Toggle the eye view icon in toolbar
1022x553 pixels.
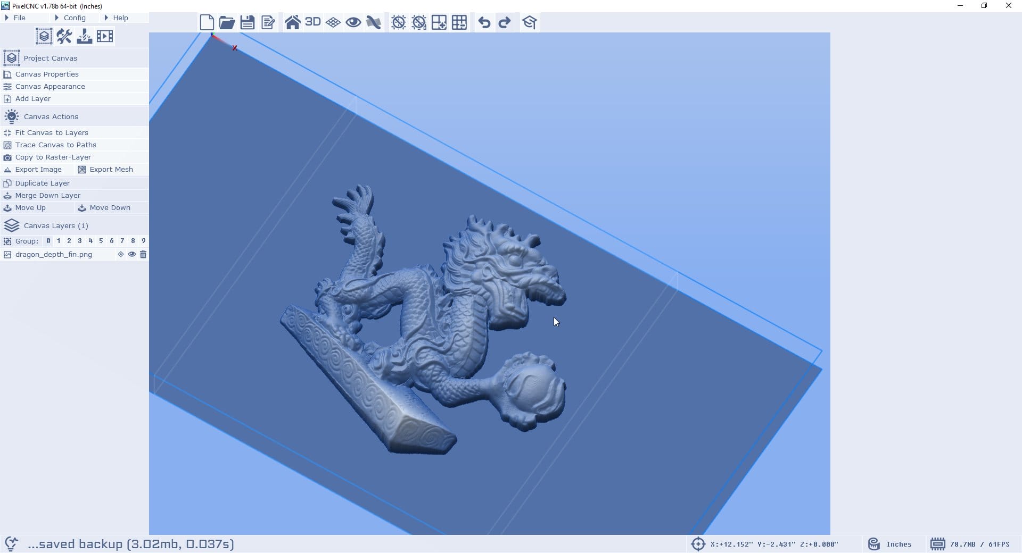[x=353, y=22]
